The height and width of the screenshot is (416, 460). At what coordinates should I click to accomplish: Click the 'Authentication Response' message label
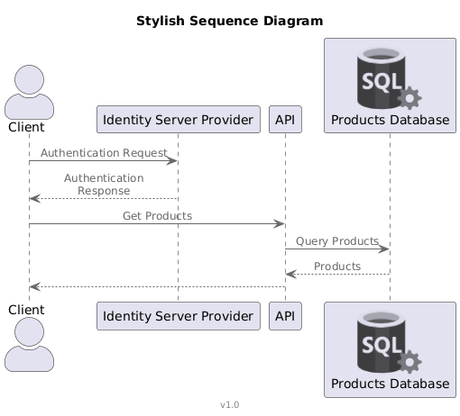point(104,185)
